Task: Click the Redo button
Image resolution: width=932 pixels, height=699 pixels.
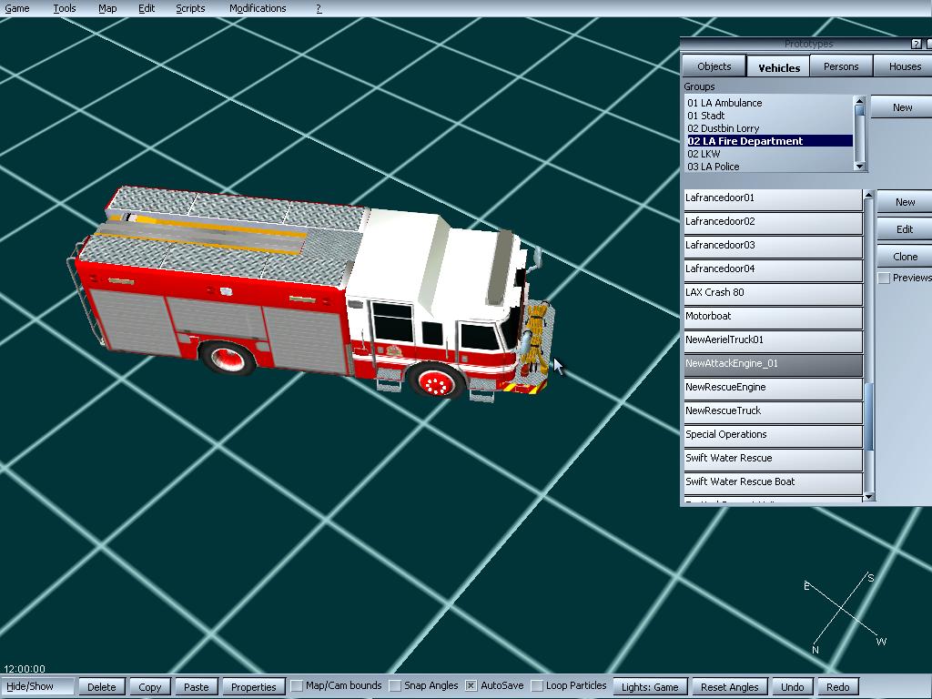Action: (838, 687)
